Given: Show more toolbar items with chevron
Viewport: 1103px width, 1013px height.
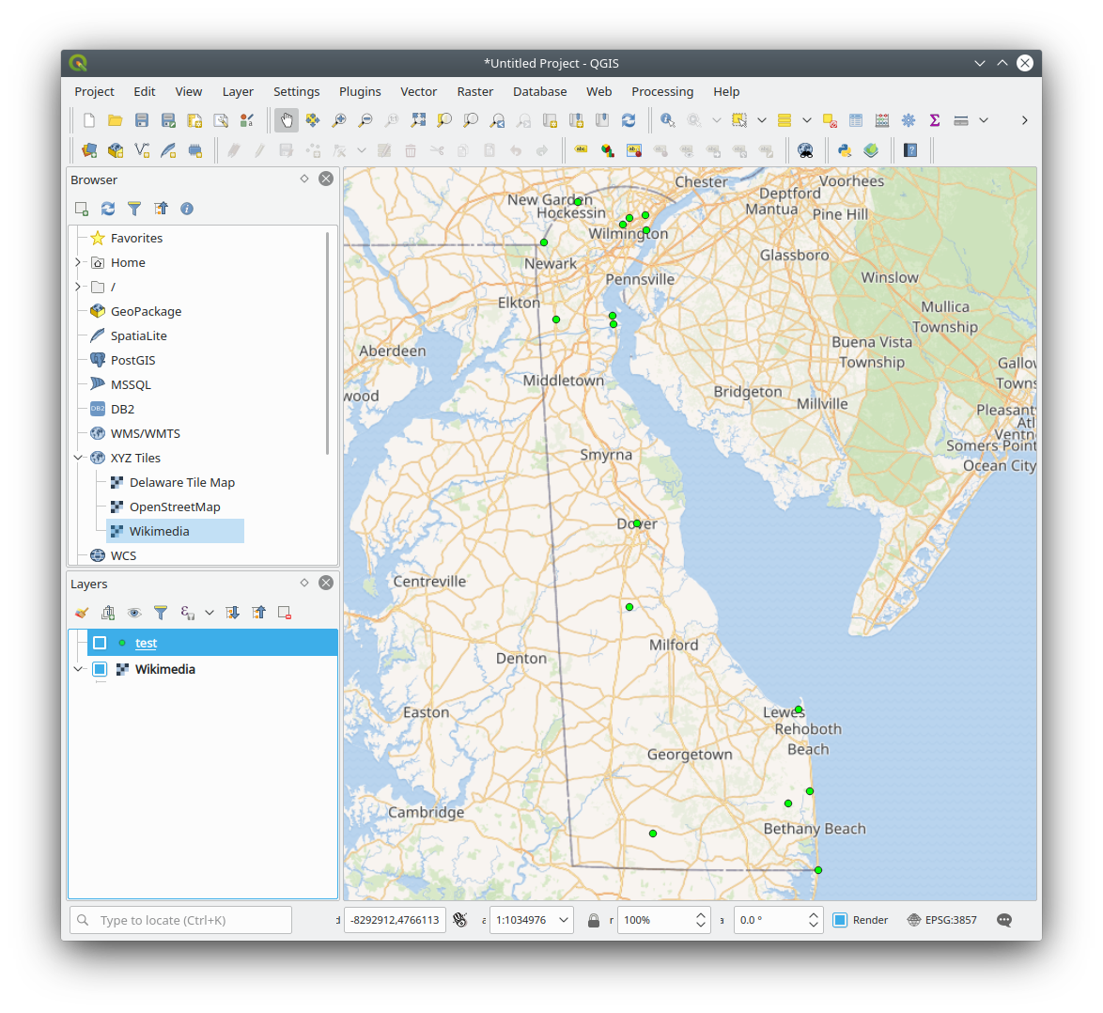Looking at the screenshot, I should [1024, 120].
